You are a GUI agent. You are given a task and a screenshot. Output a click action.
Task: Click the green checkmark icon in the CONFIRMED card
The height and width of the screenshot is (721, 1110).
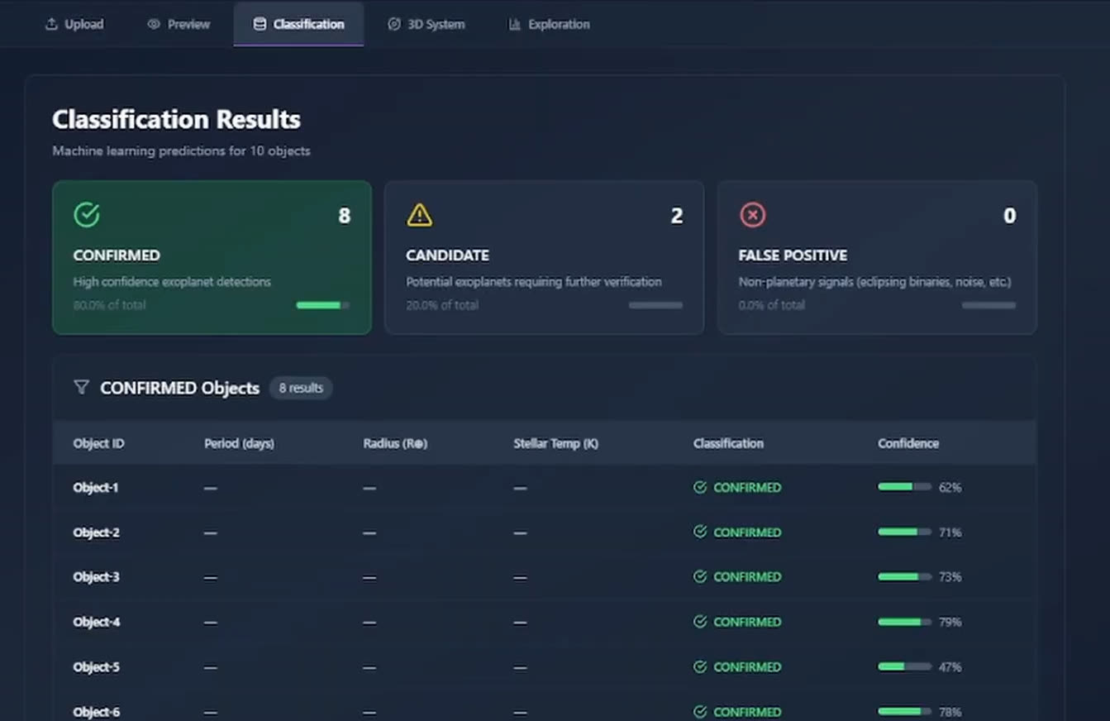tap(87, 215)
